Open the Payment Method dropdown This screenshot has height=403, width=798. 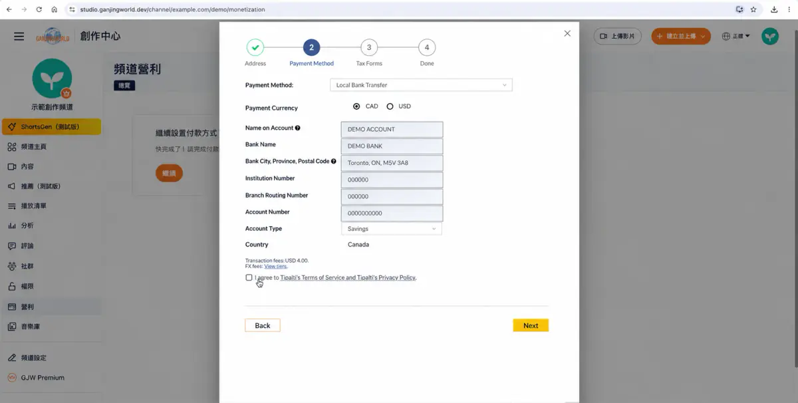tap(421, 85)
